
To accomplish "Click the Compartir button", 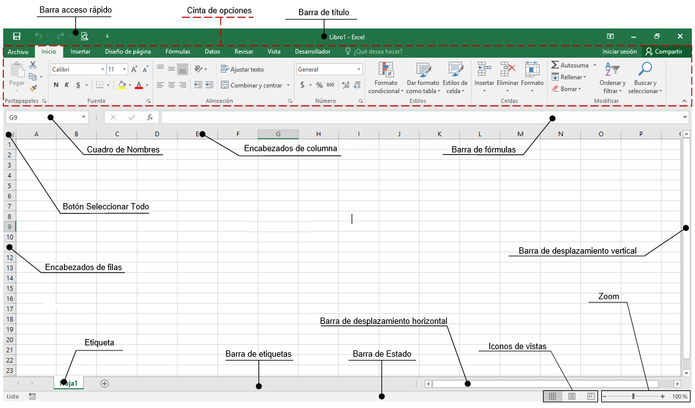I will coord(663,52).
